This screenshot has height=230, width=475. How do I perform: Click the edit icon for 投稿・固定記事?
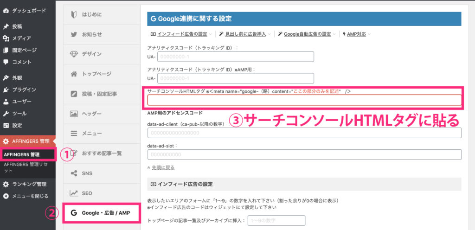pos(74,94)
